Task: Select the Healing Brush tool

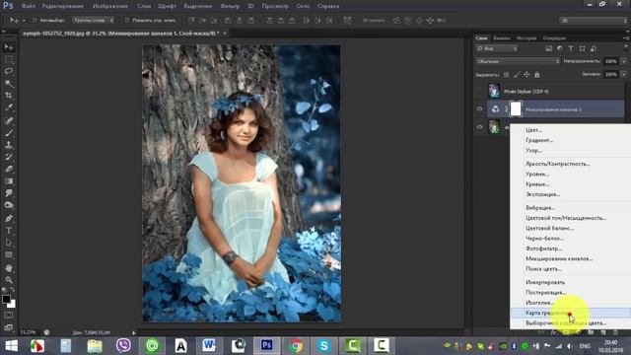Action: pyautogui.click(x=9, y=120)
